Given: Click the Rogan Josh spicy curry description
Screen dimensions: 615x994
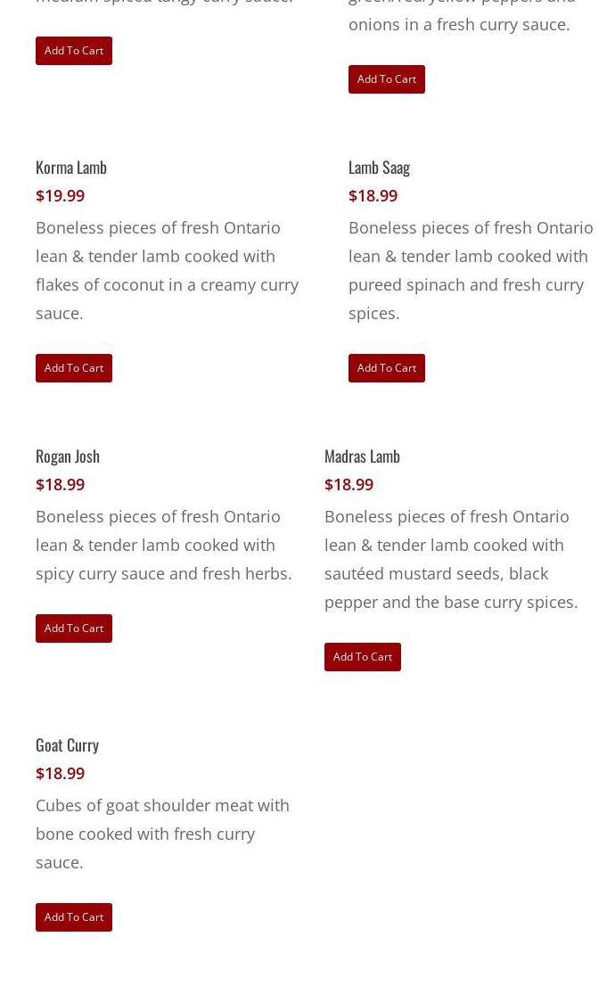Looking at the screenshot, I should point(163,545).
